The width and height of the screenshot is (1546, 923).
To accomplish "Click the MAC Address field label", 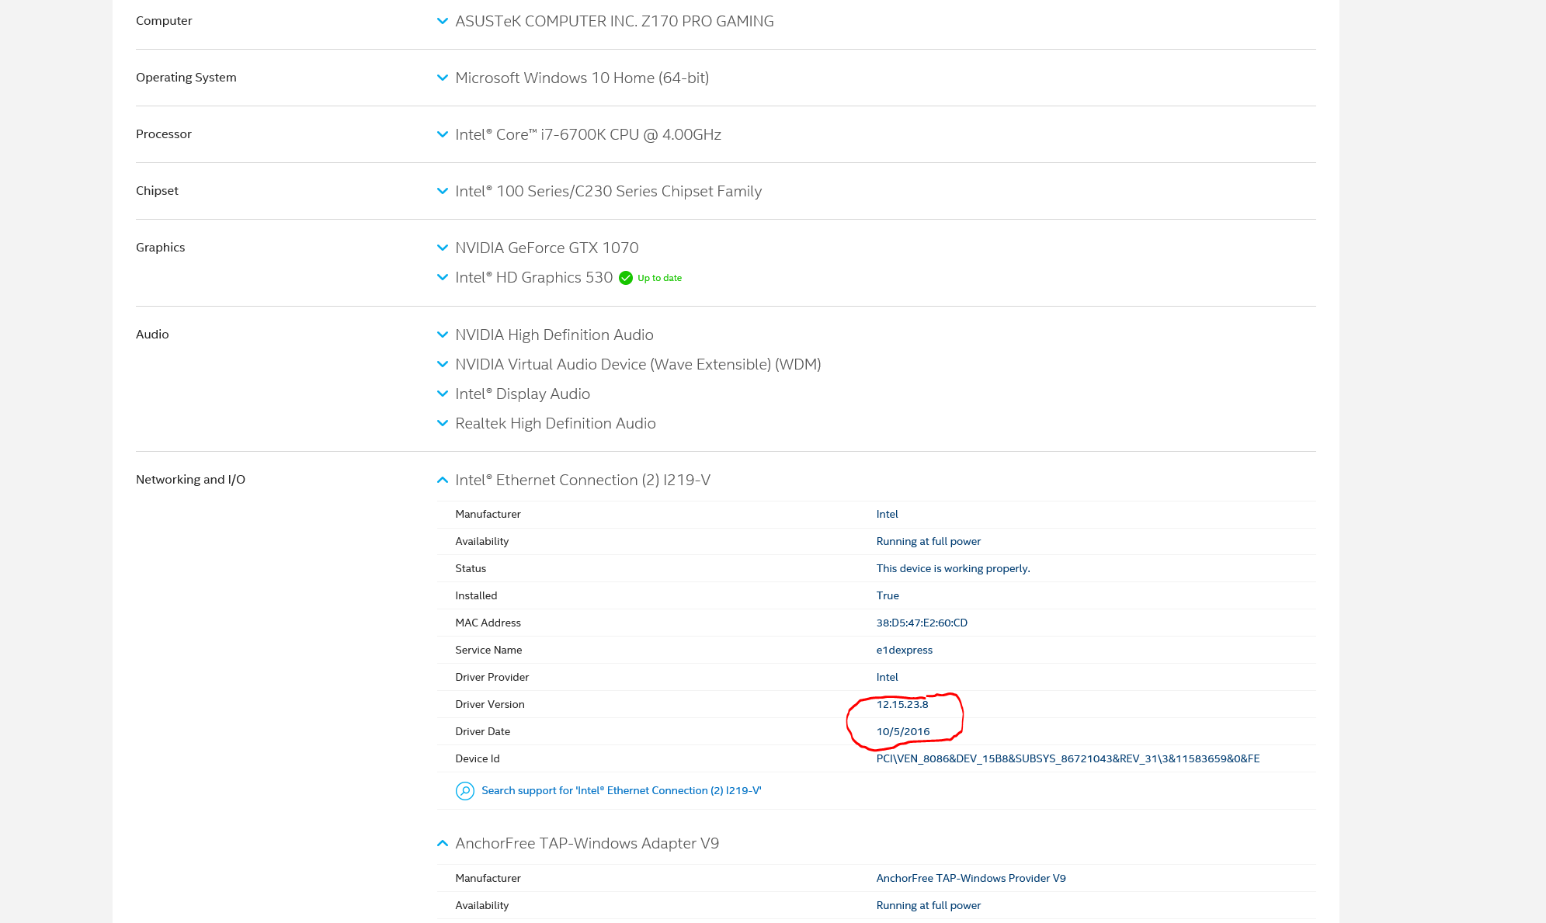I will [488, 623].
